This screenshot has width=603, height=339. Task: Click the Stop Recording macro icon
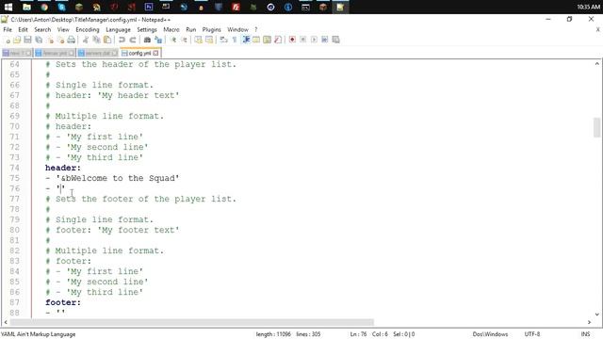click(303, 40)
